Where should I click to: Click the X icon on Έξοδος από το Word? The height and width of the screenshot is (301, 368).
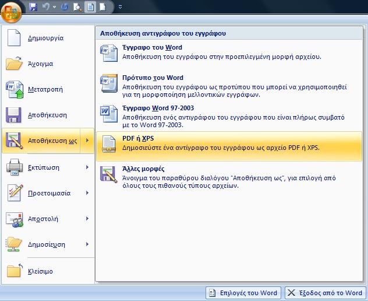(x=292, y=293)
